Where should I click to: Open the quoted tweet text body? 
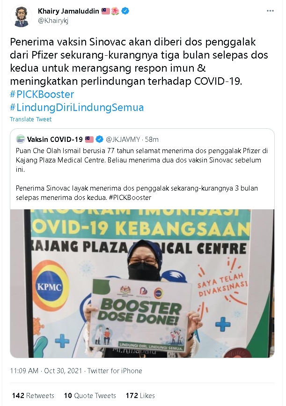(142, 174)
